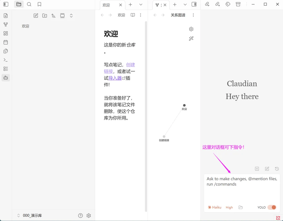
Task: Run graph timelapse animation wand icon
Action: tap(191, 38)
